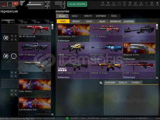Click the equipment list scrollbar handle
Viewport: 160px width, 120px height.
coord(52,27)
